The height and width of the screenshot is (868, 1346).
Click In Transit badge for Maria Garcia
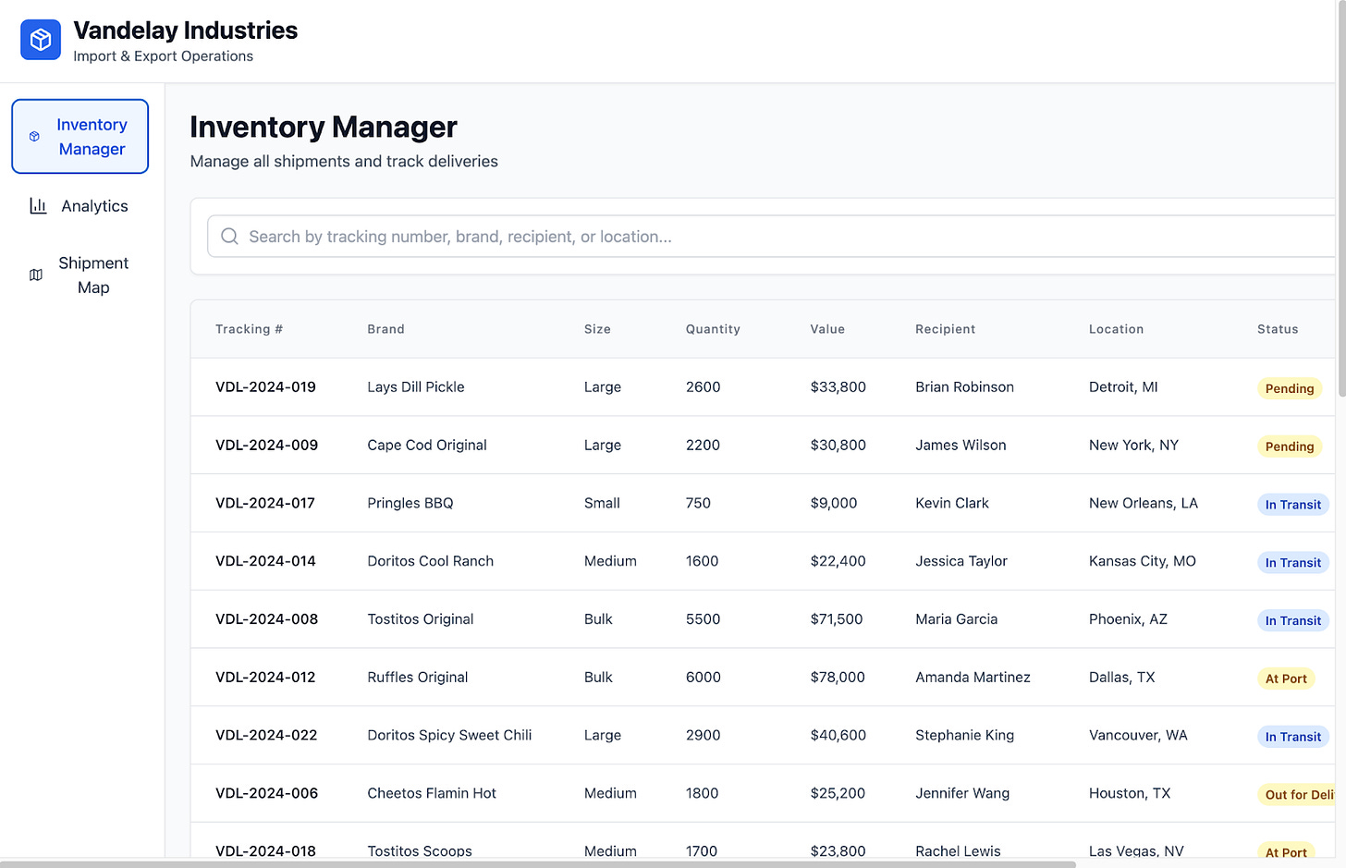point(1293,621)
